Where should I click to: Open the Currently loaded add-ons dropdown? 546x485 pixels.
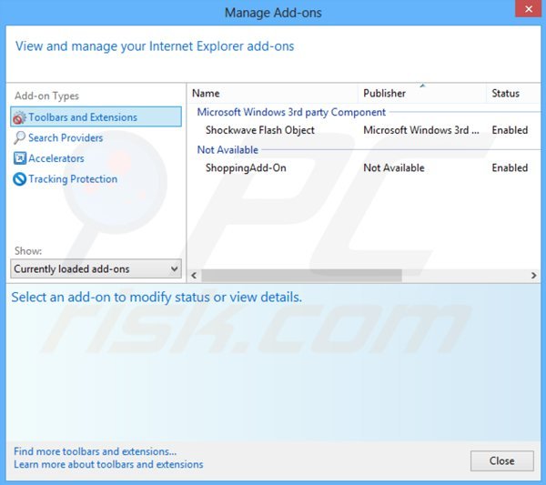point(96,268)
